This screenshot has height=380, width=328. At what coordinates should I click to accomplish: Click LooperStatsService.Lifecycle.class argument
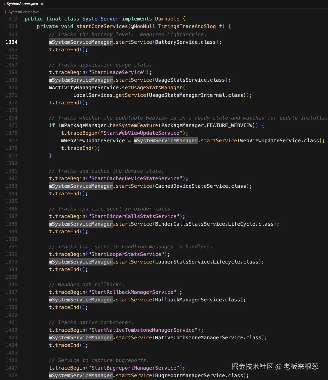207,262
